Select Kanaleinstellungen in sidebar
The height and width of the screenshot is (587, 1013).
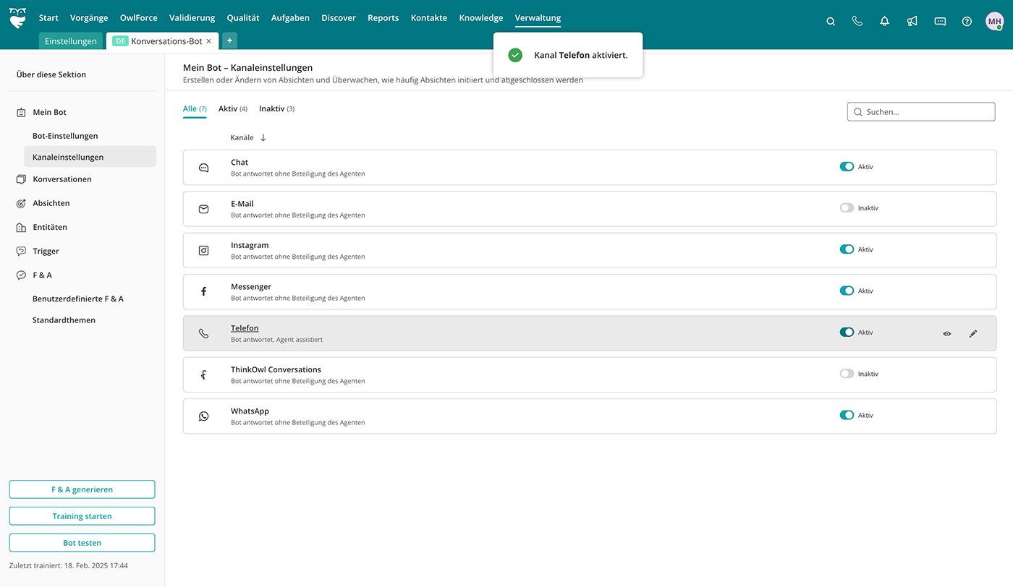(90, 157)
